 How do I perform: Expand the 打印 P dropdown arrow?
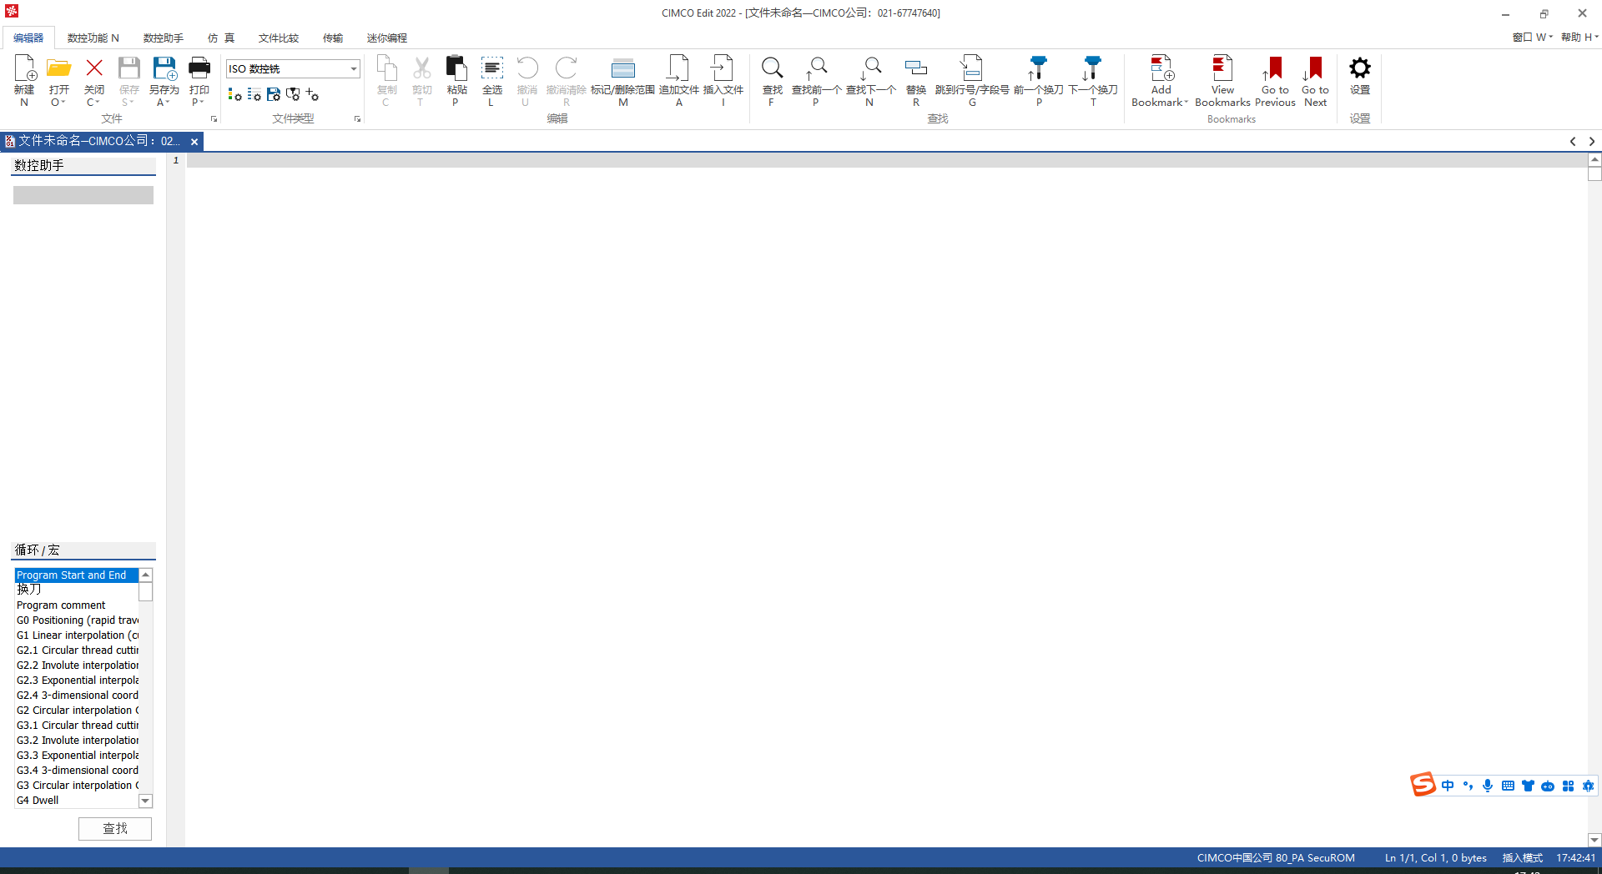click(203, 103)
